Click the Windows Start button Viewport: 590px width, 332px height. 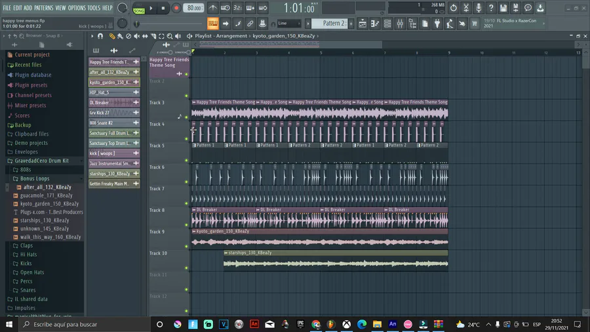9,324
